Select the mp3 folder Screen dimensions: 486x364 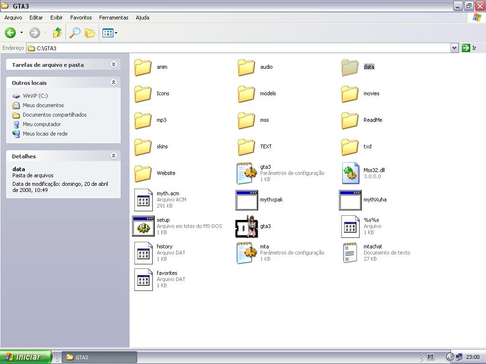click(143, 120)
